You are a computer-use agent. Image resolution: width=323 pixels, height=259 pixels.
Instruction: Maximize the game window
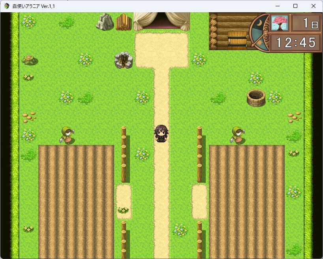coord(295,6)
